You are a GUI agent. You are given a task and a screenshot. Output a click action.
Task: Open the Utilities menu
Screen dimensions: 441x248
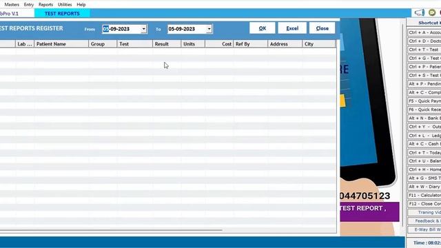coord(65,5)
